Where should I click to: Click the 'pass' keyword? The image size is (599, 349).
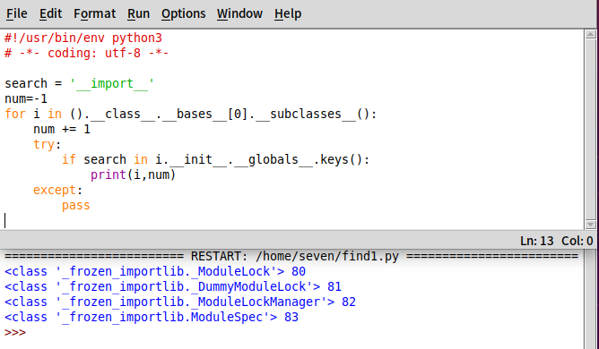76,205
